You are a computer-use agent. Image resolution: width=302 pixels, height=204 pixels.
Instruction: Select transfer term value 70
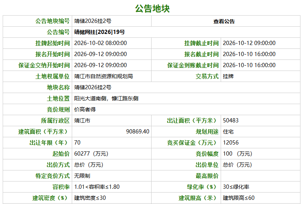point(77,143)
